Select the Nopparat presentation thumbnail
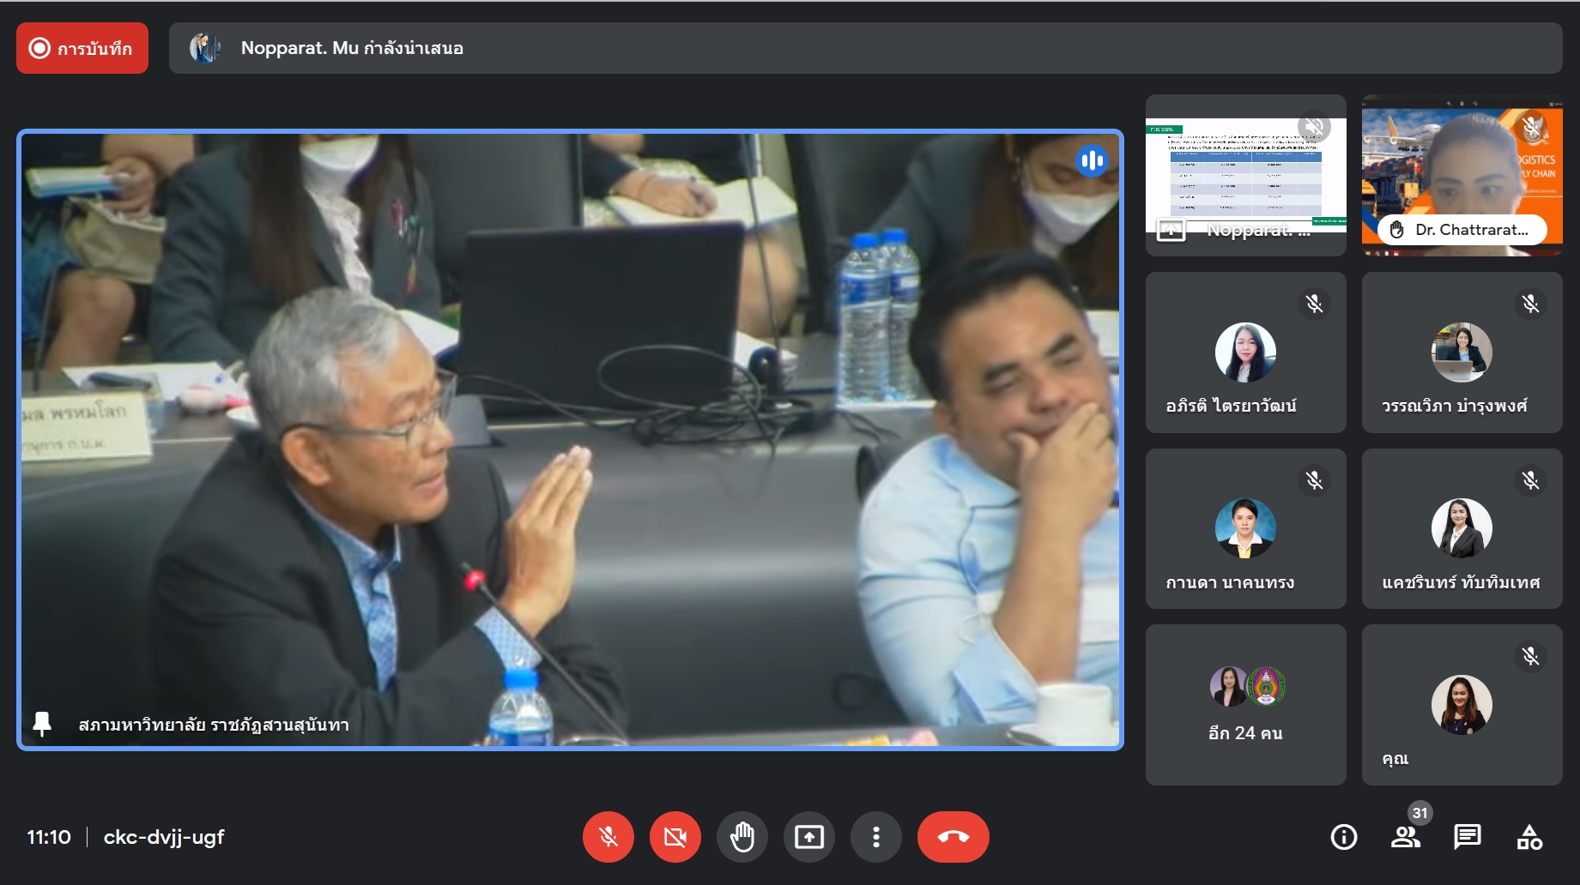This screenshot has height=885, width=1580. pyautogui.click(x=1245, y=176)
